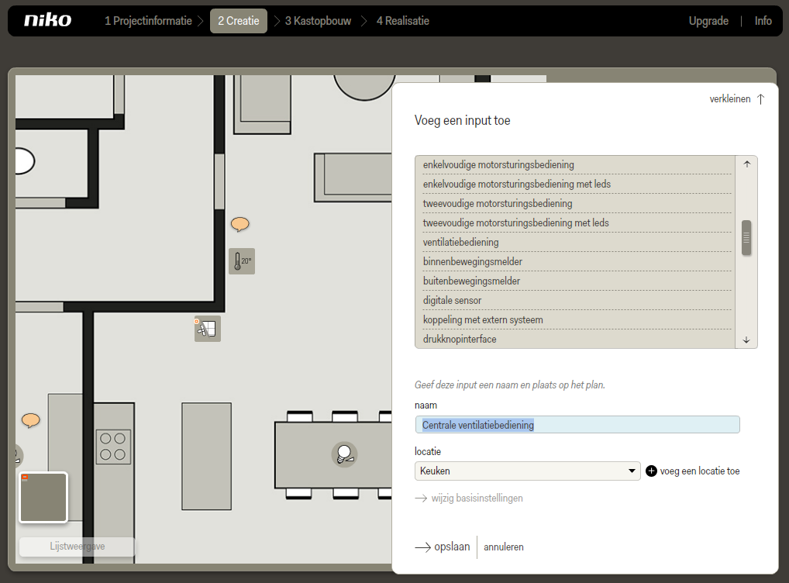Screen dimensions: 789x583
Task: Select 'ventilatiebediening' input type
Action: pos(577,242)
